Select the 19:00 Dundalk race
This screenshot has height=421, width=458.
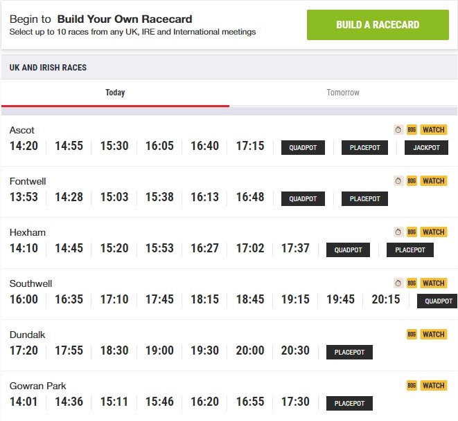159,351
